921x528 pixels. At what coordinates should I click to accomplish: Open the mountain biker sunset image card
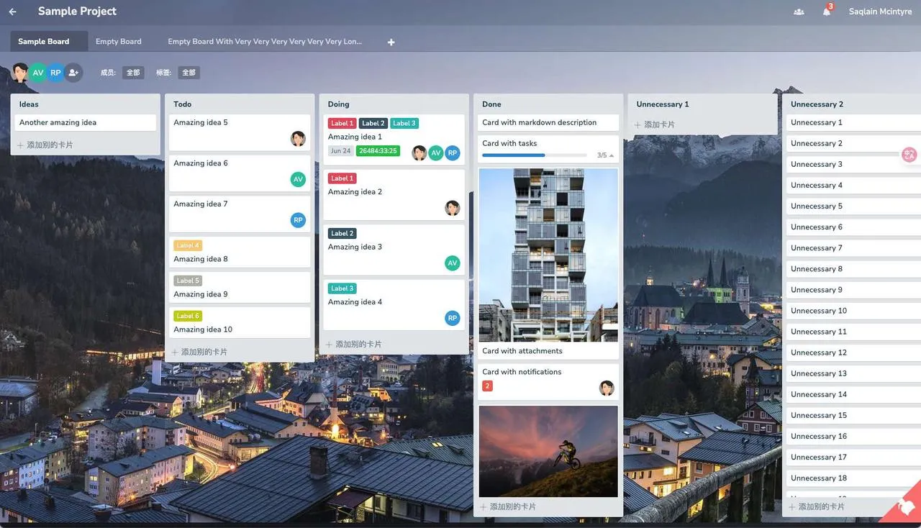click(548, 452)
